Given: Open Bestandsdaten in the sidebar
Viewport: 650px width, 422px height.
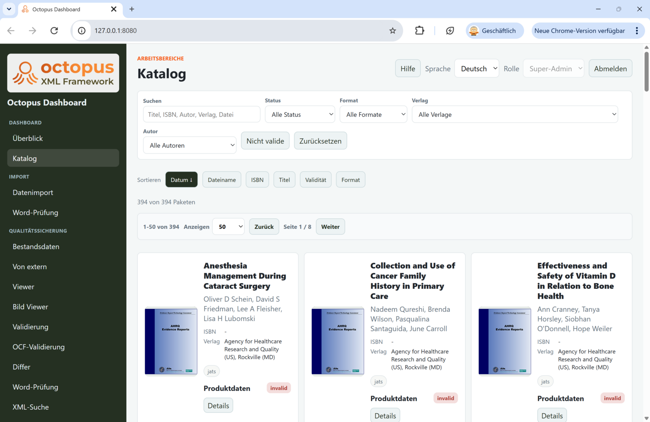Looking at the screenshot, I should (63, 246).
